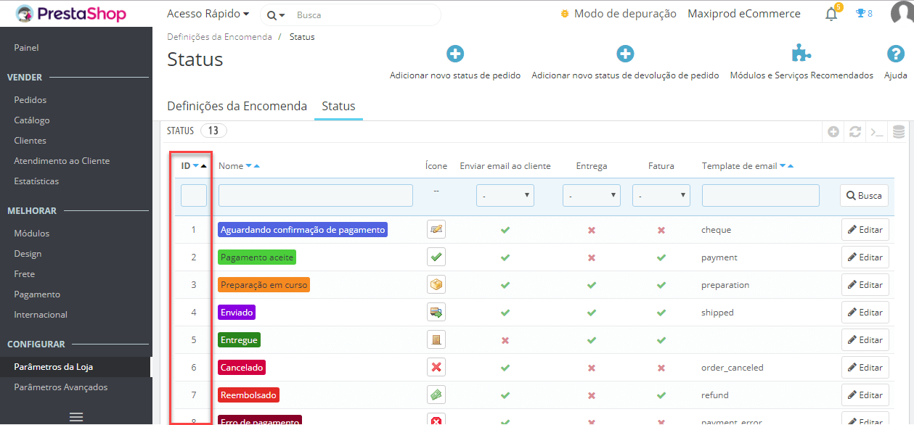Edit the Enviado status
The height and width of the screenshot is (425, 914).
865,313
